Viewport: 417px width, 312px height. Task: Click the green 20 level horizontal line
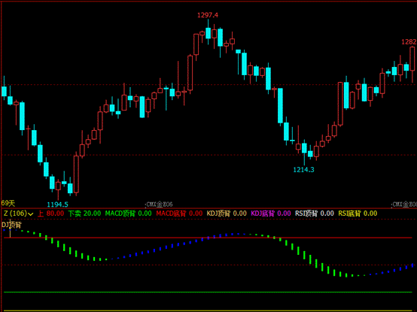click(208, 292)
